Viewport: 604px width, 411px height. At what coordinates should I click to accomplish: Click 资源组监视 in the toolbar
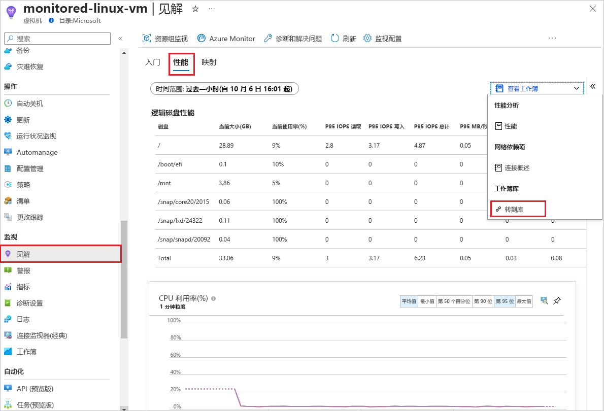click(165, 39)
